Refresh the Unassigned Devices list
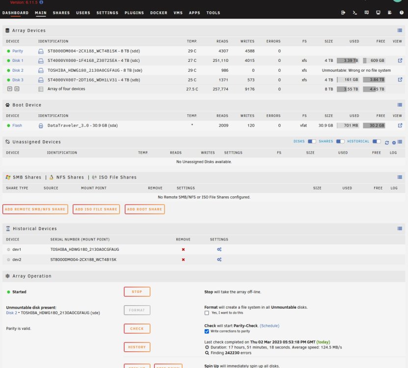The width and height of the screenshot is (408, 368). click(387, 142)
